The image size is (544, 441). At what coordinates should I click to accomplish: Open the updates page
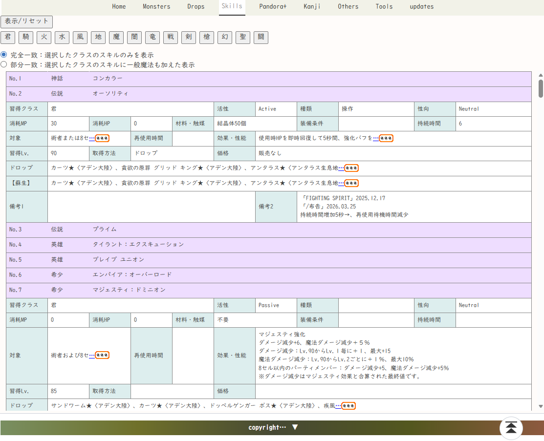421,6
